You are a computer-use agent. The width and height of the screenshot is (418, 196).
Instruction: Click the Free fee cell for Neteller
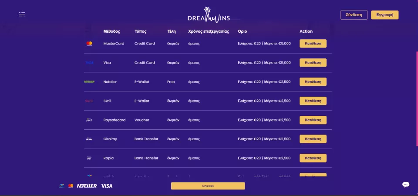coord(171,82)
